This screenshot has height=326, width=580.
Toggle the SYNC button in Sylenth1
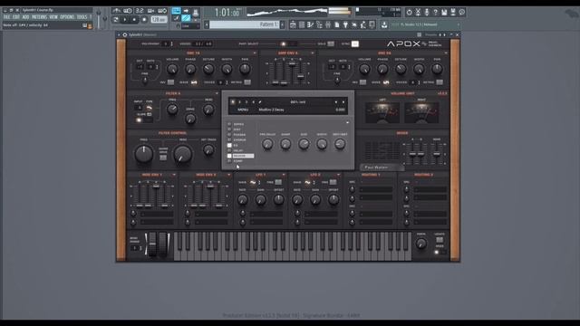pos(355,44)
